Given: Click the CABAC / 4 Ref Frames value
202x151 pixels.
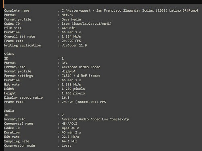Looking at the screenshot, I should pyautogui.click(x=81, y=76).
